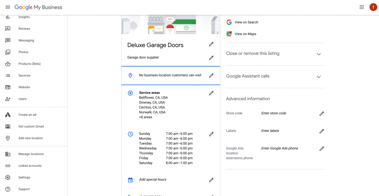Click the Add new location pin icon
The image size is (379, 196).
[x=8, y=138]
